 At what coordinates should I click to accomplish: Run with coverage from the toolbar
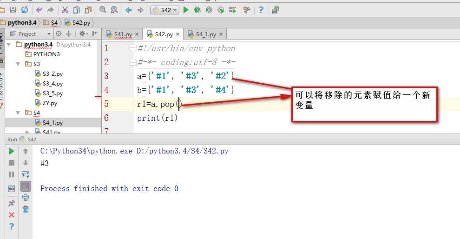(209, 10)
